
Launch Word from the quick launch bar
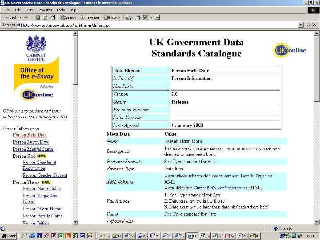82,236
